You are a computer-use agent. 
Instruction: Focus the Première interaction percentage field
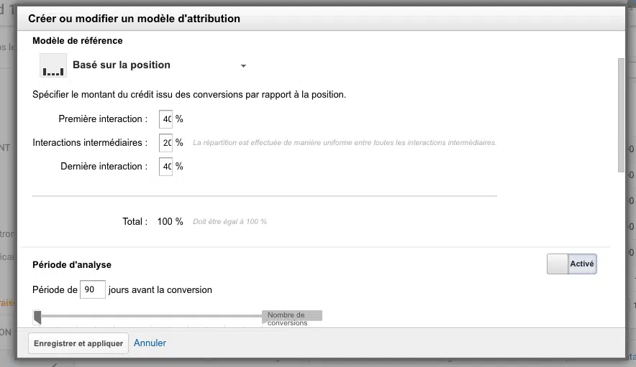coord(167,119)
